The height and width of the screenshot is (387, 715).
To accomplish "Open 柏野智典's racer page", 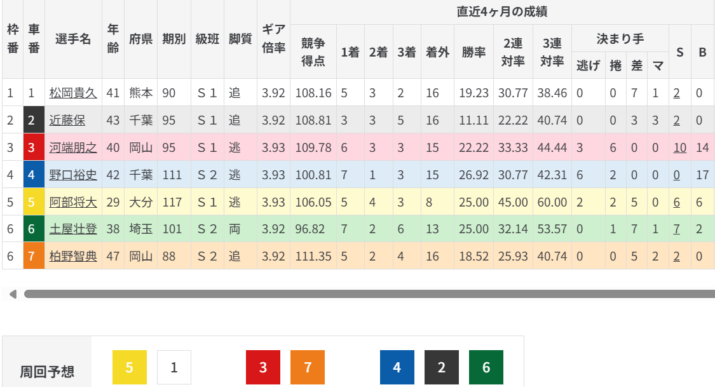I will (73, 257).
